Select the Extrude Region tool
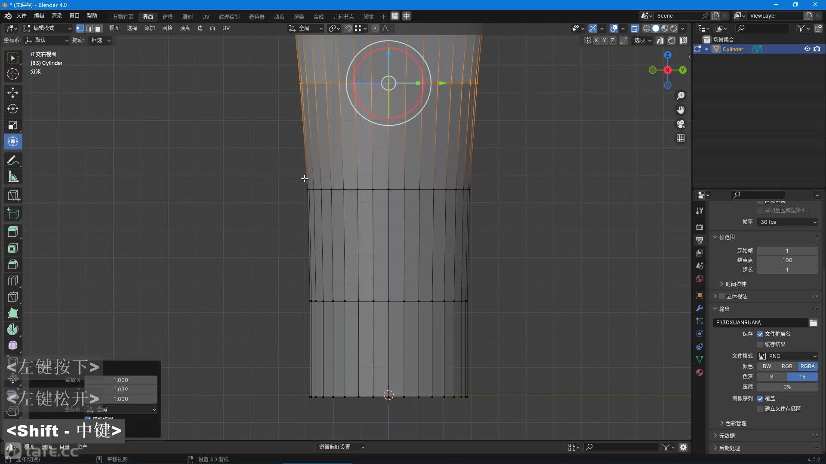 13,232
